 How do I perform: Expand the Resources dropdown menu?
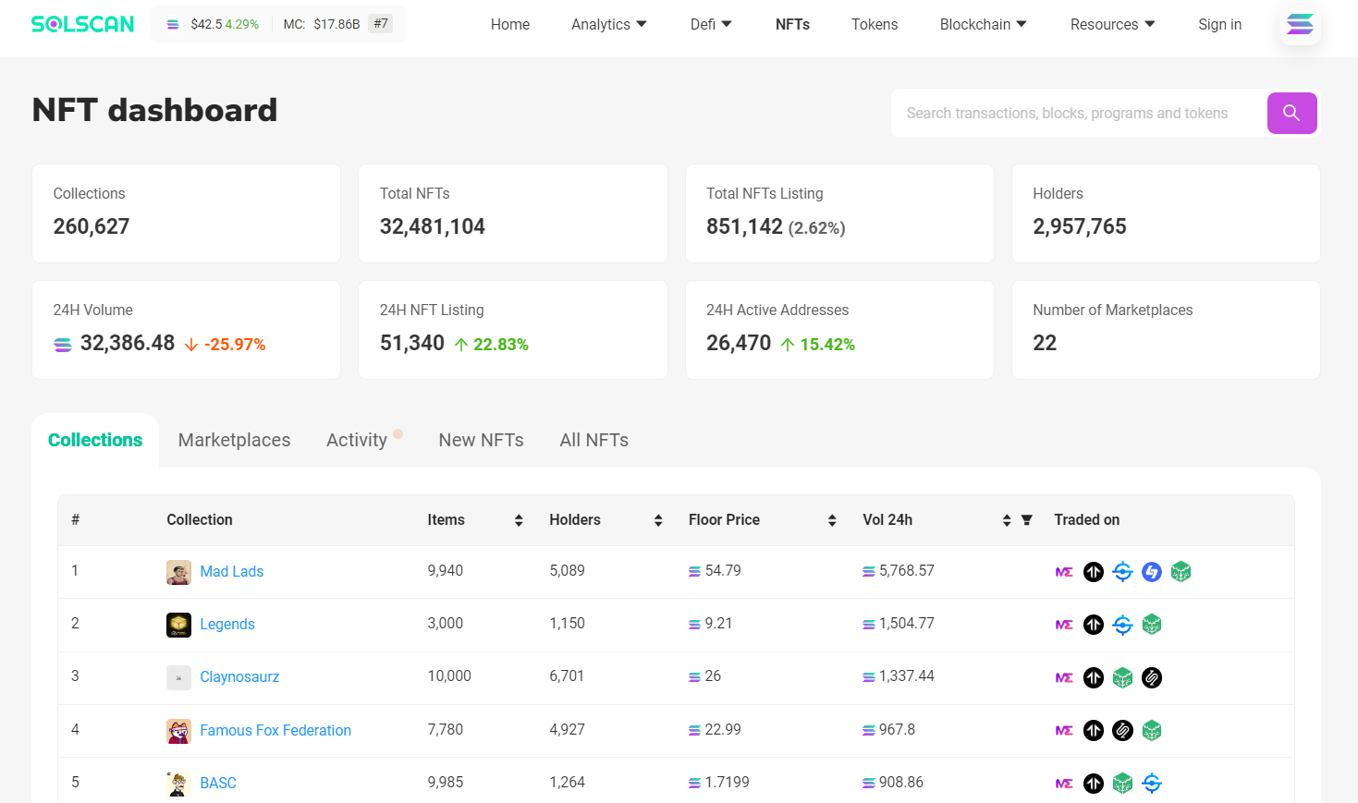pyautogui.click(x=1113, y=24)
